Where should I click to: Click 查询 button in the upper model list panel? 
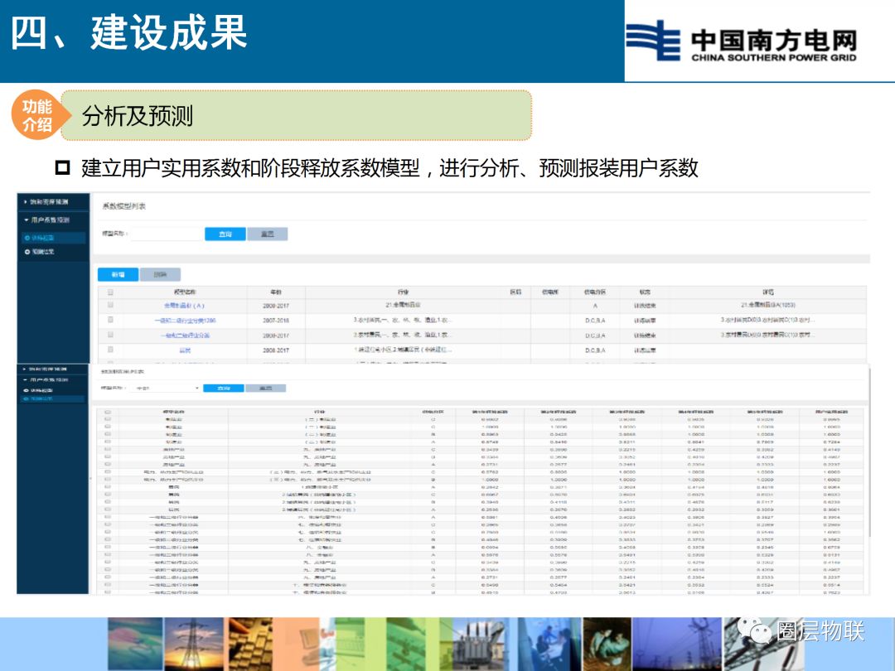[x=225, y=234]
